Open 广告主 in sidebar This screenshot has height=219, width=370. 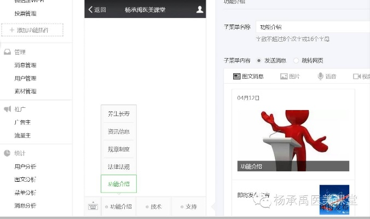[22, 122]
